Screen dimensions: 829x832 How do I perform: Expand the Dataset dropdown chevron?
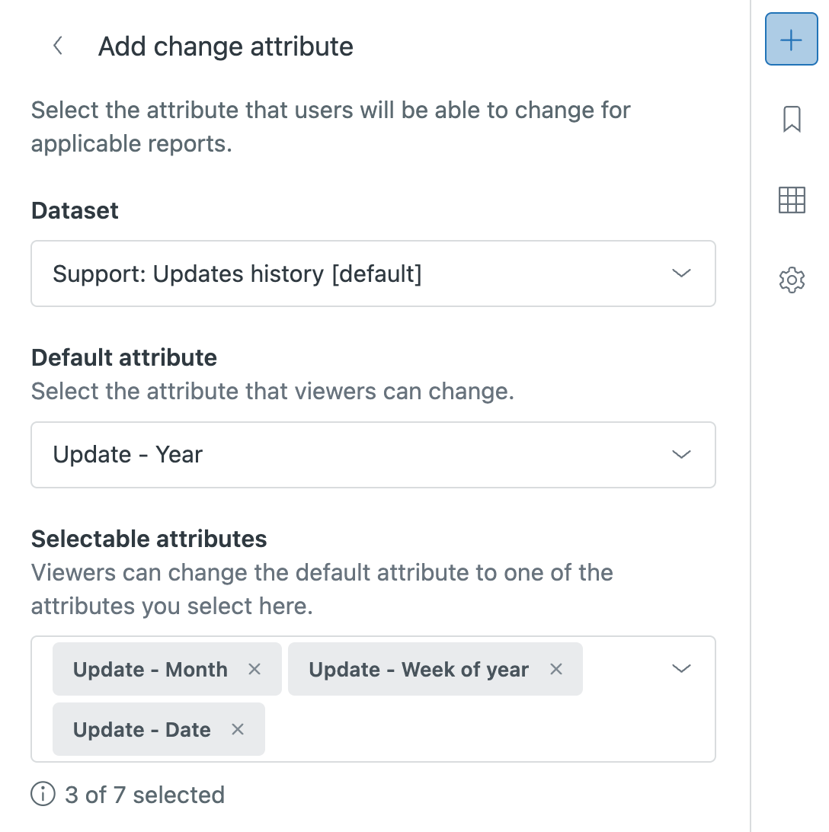680,274
